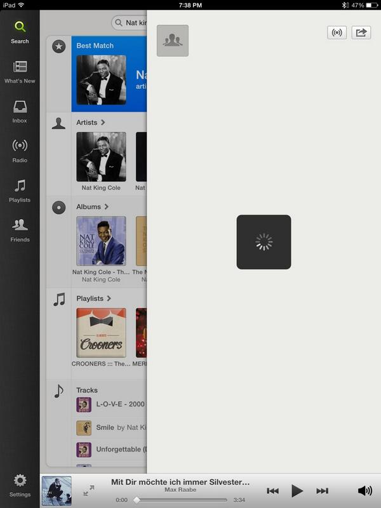Open Friends in the sidebar
This screenshot has height=508, width=381.
point(20,231)
